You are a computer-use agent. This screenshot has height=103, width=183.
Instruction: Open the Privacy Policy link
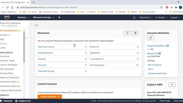[x=165, y=101]
